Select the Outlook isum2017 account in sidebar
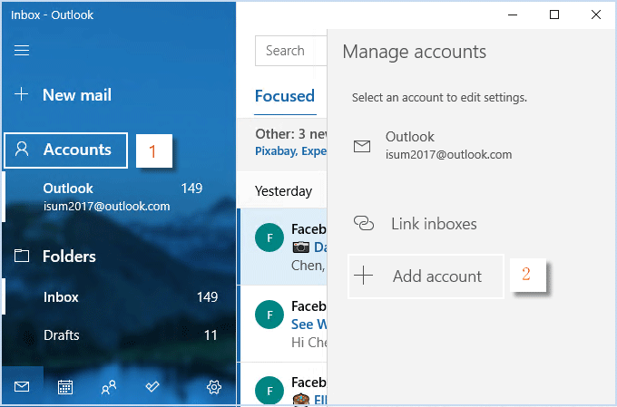Image resolution: width=617 pixels, height=407 pixels. tap(120, 197)
